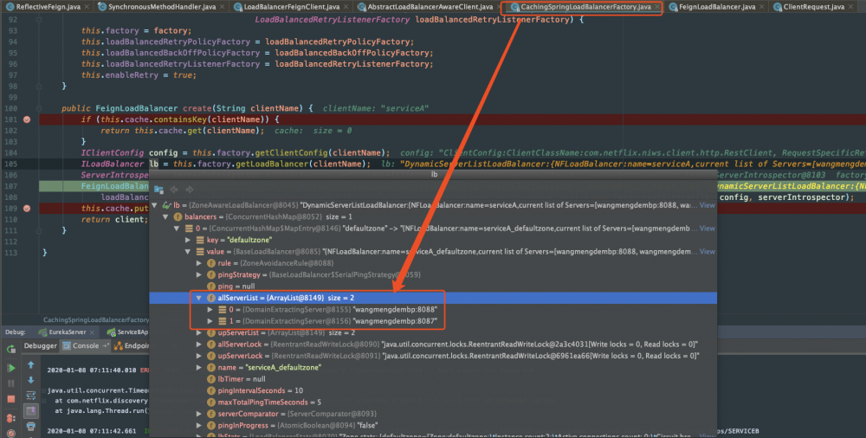The height and width of the screenshot is (438, 866).
Task: Click View link on value row
Action: 707,251
